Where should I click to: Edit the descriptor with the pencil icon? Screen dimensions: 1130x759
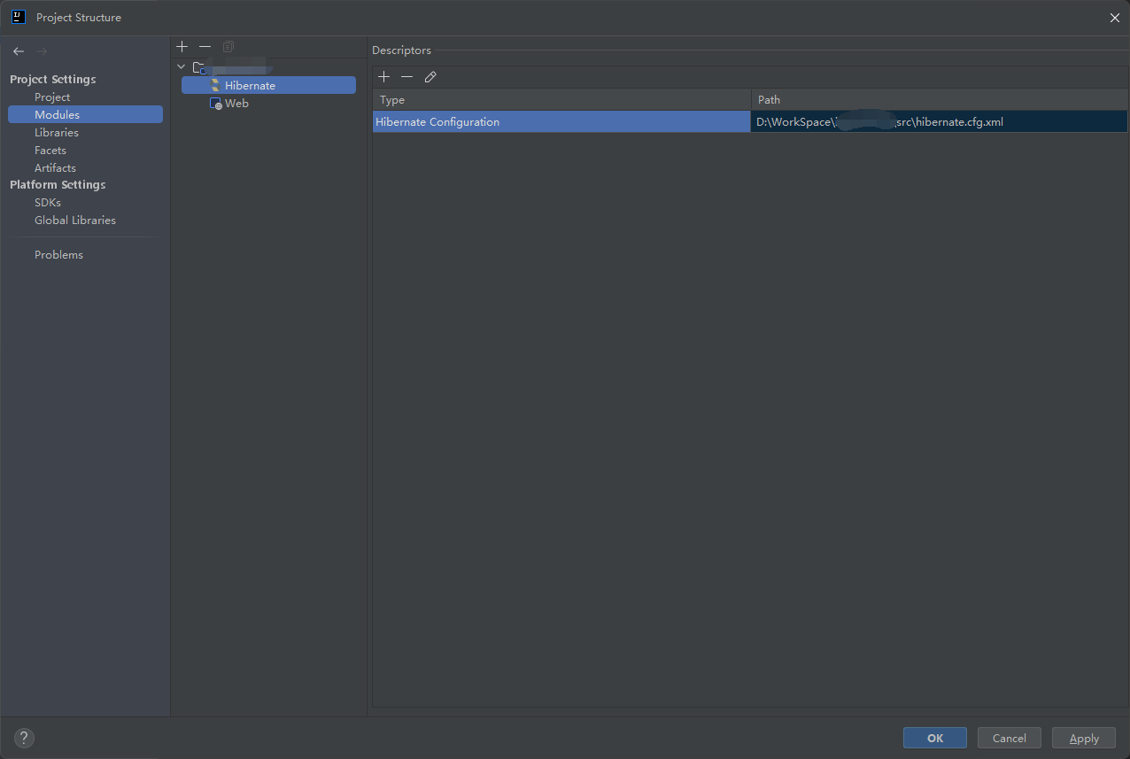[x=430, y=77]
